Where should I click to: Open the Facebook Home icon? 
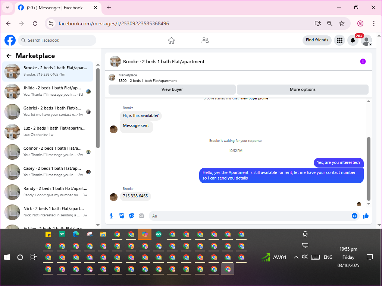[171, 40]
